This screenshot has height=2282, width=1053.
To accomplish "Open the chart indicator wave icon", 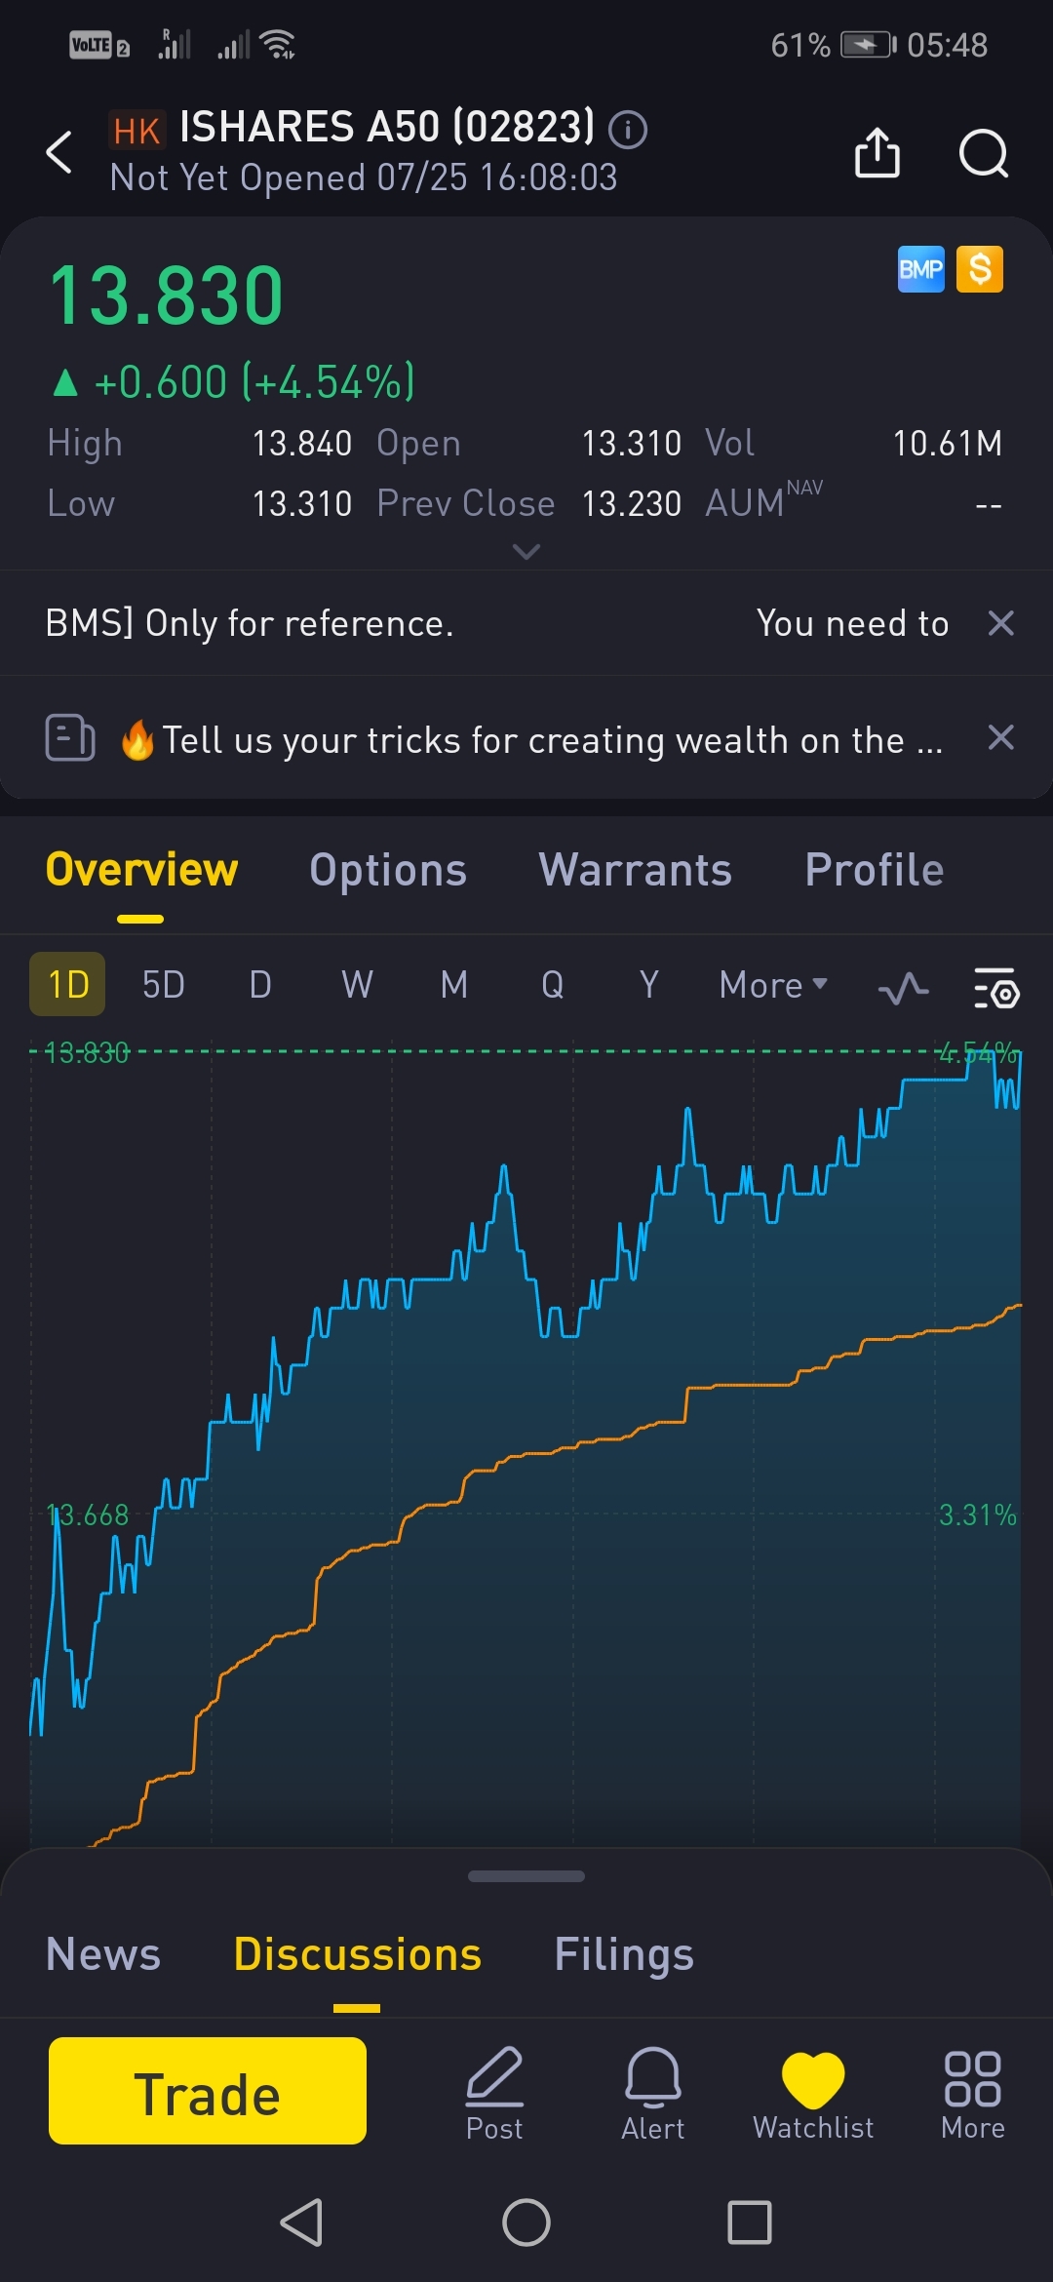I will coord(903,988).
